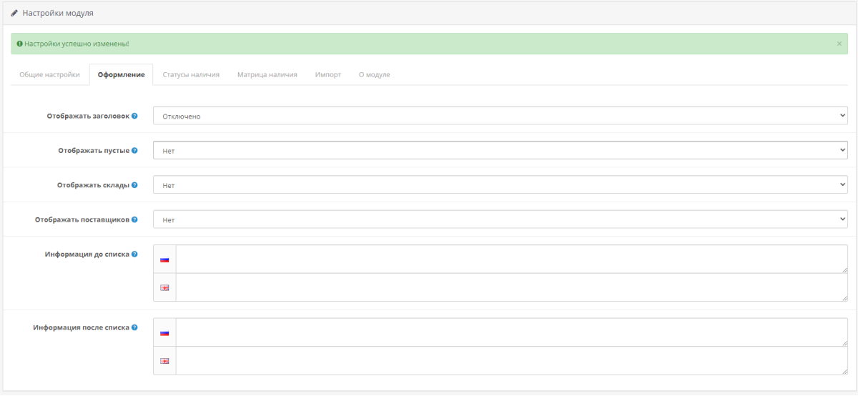Open the Отображать поставщиков dropdown
858x396 pixels.
[500, 219]
